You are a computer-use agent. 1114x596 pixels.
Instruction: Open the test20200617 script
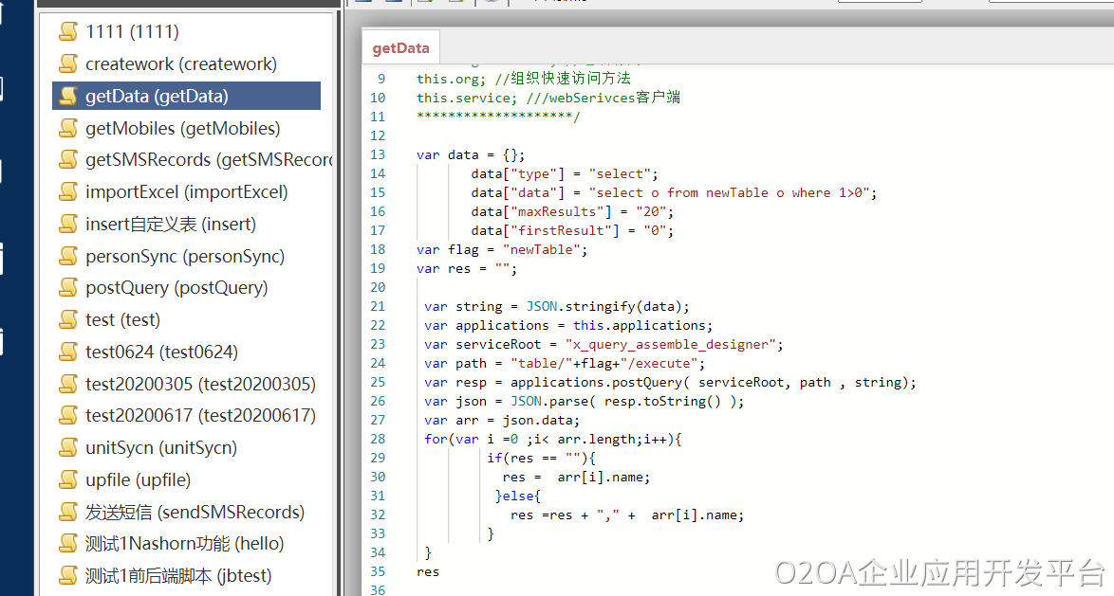click(200, 416)
